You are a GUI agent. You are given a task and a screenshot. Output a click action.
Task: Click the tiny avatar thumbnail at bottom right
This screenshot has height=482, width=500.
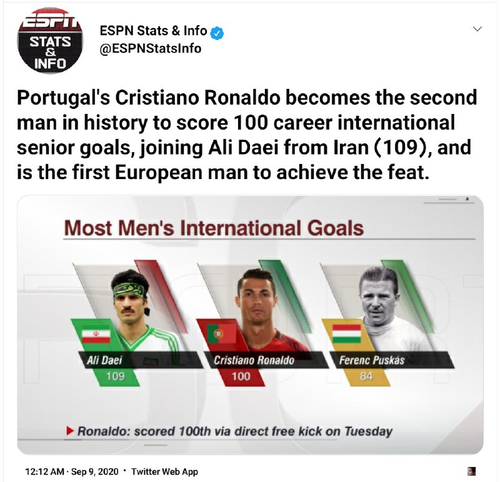pyautogui.click(x=472, y=471)
